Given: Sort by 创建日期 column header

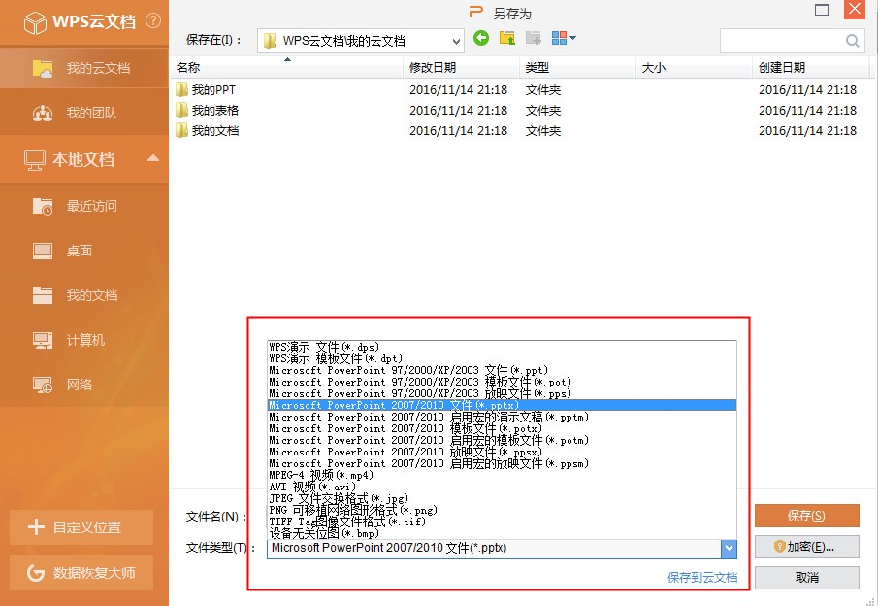Looking at the screenshot, I should coord(811,68).
